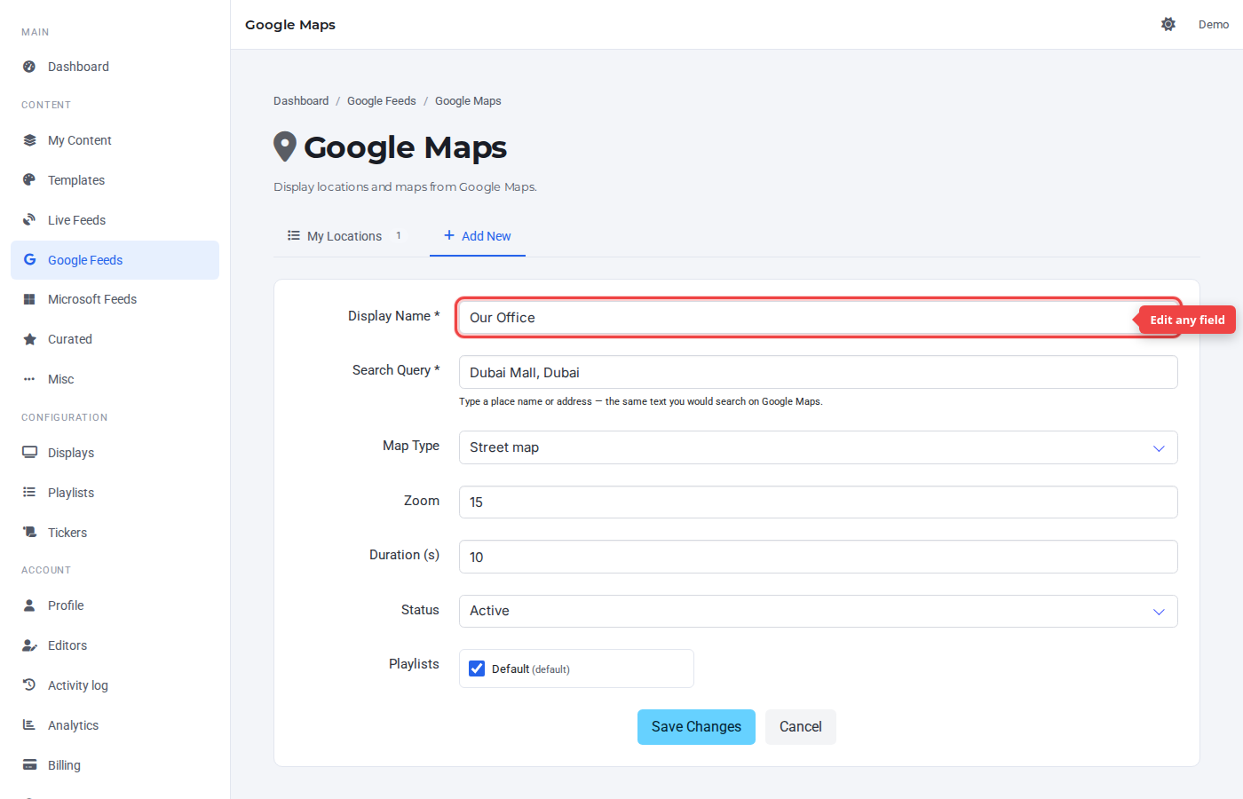
Task: Click the Microsoft Feeds windows icon
Action: coord(29,299)
